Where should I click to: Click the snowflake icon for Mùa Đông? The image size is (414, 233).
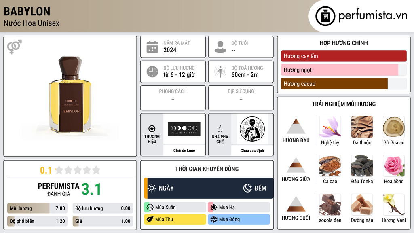coord(214,220)
